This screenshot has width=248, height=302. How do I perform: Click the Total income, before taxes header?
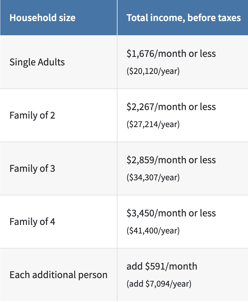pos(184,18)
